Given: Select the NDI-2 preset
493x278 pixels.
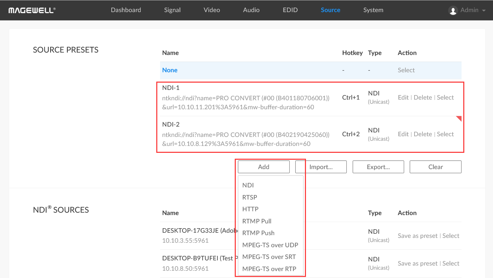Looking at the screenshot, I should pos(445,134).
